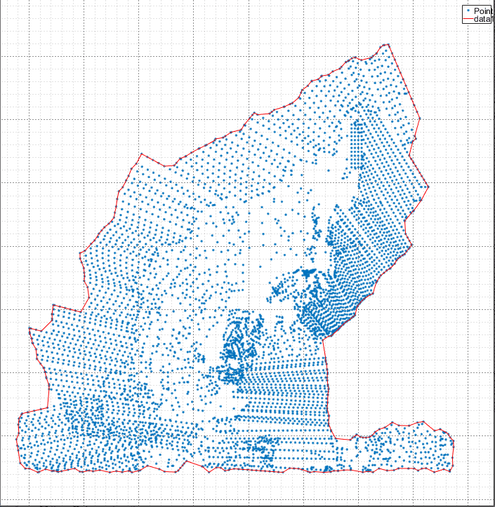Click the red line sample in the legend

click(x=468, y=20)
